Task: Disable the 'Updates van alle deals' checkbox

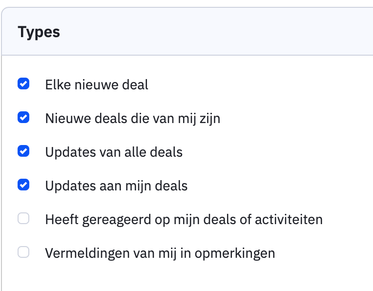Action: tap(23, 151)
